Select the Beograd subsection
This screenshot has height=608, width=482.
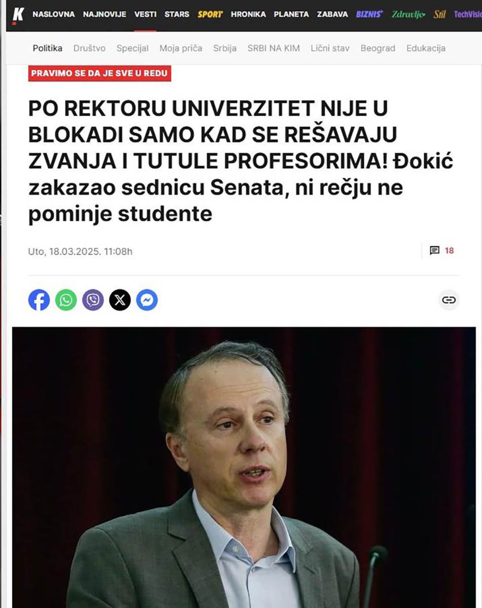point(378,48)
